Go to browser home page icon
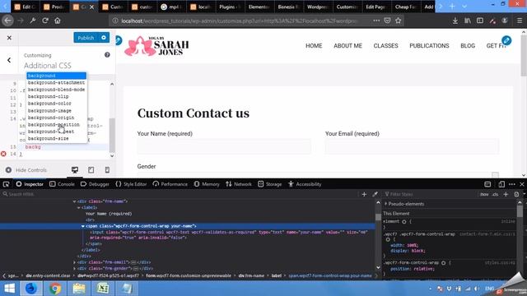 click(58, 21)
